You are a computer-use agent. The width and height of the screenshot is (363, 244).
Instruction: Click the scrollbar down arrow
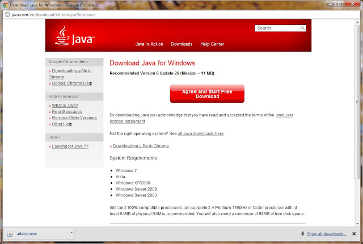357,224
